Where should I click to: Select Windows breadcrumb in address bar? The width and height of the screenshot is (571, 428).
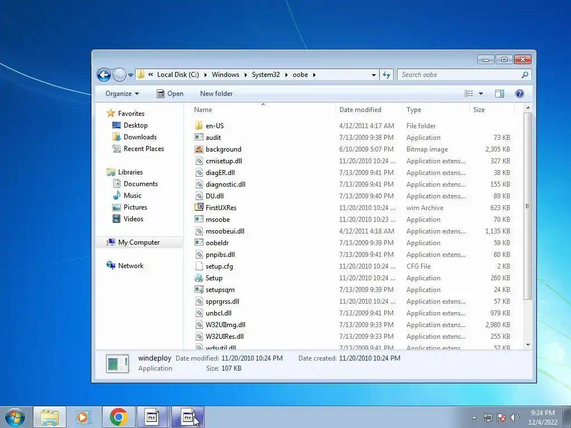click(225, 75)
